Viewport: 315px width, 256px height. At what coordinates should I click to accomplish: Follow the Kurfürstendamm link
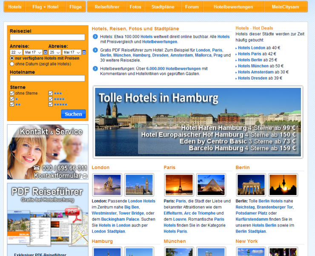(x=252, y=219)
